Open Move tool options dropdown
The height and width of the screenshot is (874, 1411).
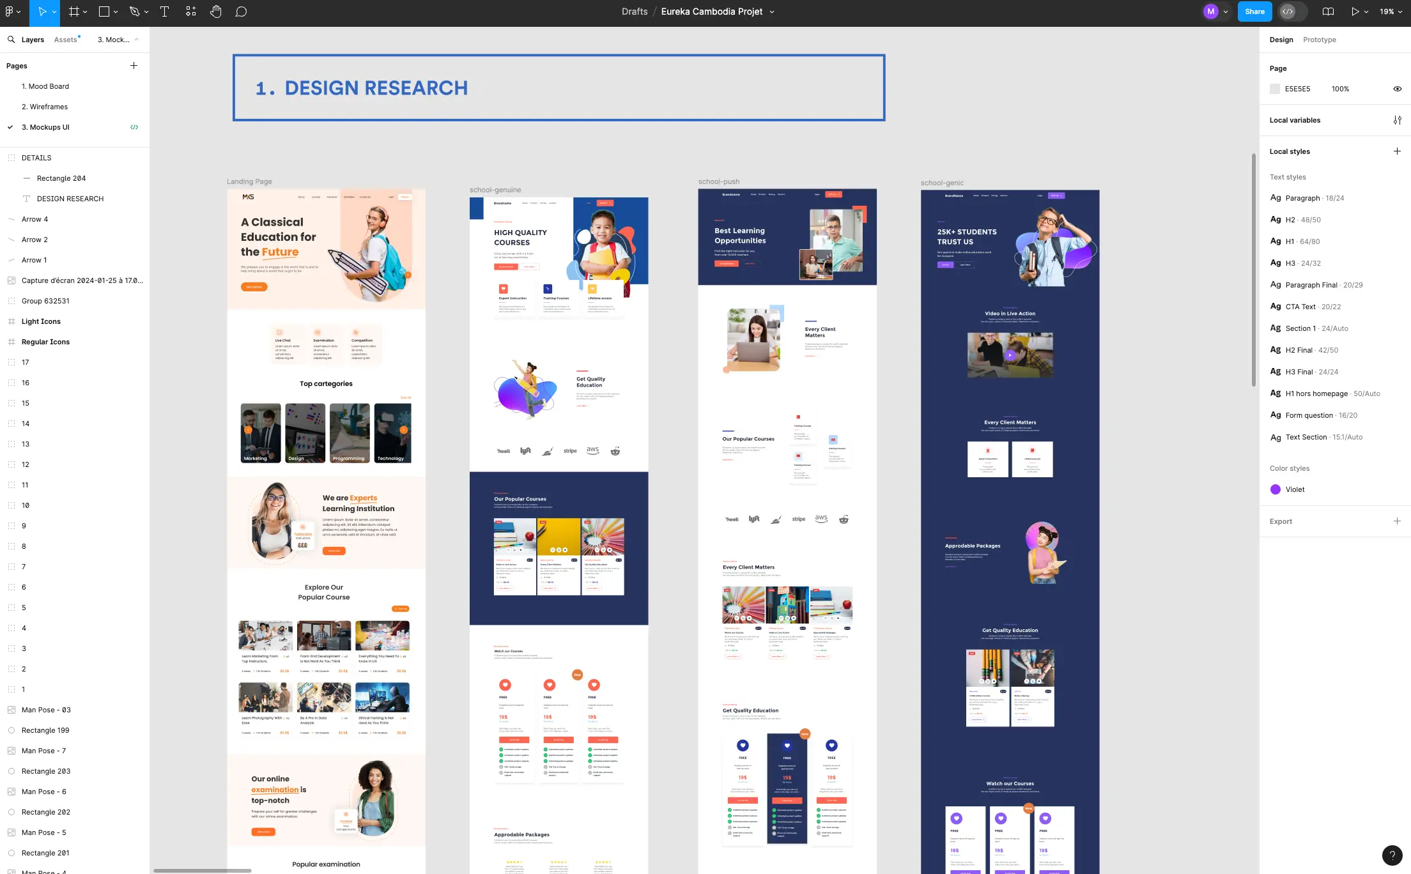click(54, 11)
